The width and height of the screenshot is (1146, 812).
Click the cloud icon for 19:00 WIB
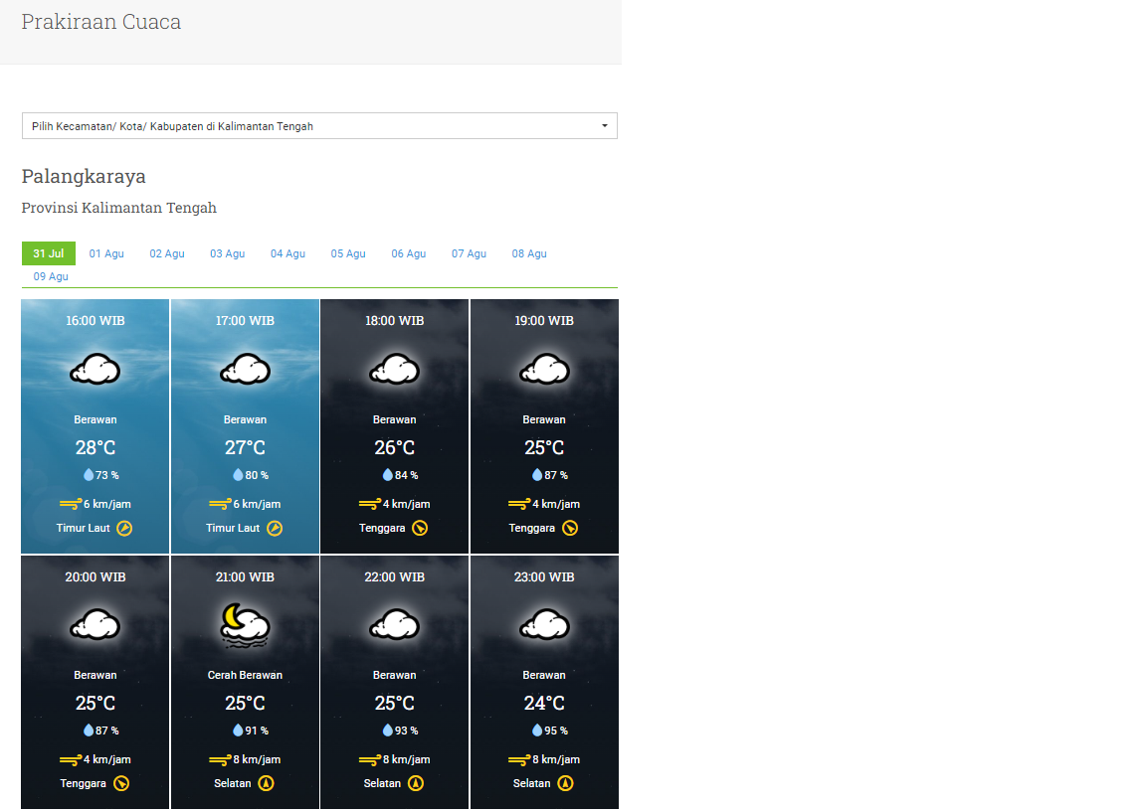[x=544, y=369]
